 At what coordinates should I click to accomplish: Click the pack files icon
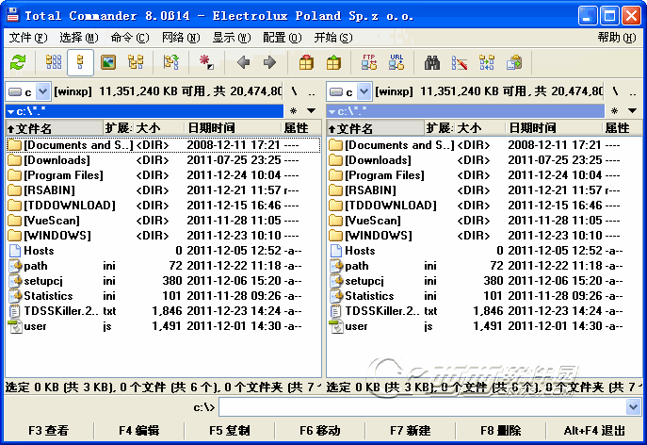click(306, 62)
